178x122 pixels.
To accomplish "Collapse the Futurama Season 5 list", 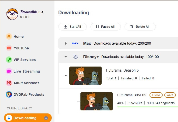I will pyautogui.click(x=66, y=75).
